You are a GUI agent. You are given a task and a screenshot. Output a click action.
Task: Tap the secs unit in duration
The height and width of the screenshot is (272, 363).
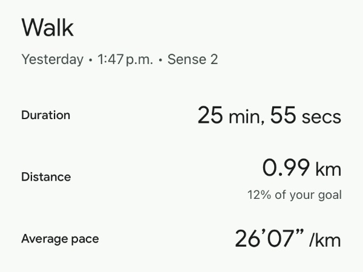[x=321, y=116]
